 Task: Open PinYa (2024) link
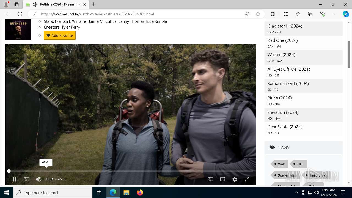pos(280,98)
